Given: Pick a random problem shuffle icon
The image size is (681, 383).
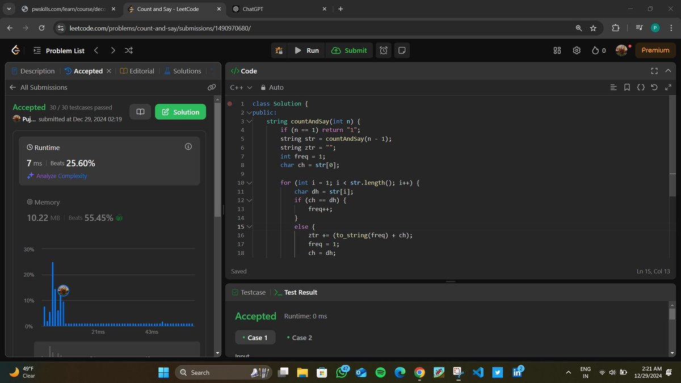Looking at the screenshot, I should click(129, 50).
